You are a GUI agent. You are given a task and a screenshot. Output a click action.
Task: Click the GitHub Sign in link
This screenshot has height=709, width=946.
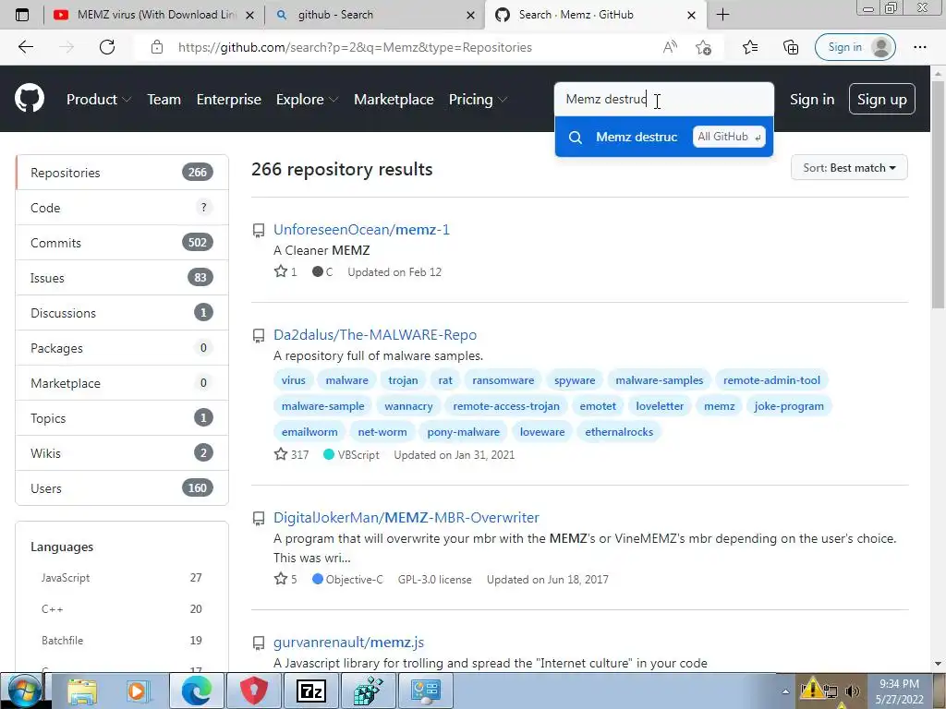(812, 100)
